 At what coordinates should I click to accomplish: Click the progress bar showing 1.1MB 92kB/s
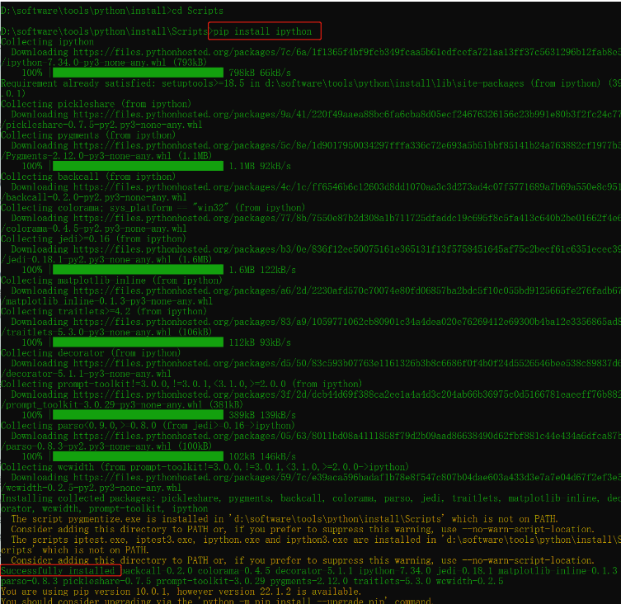[138, 166]
